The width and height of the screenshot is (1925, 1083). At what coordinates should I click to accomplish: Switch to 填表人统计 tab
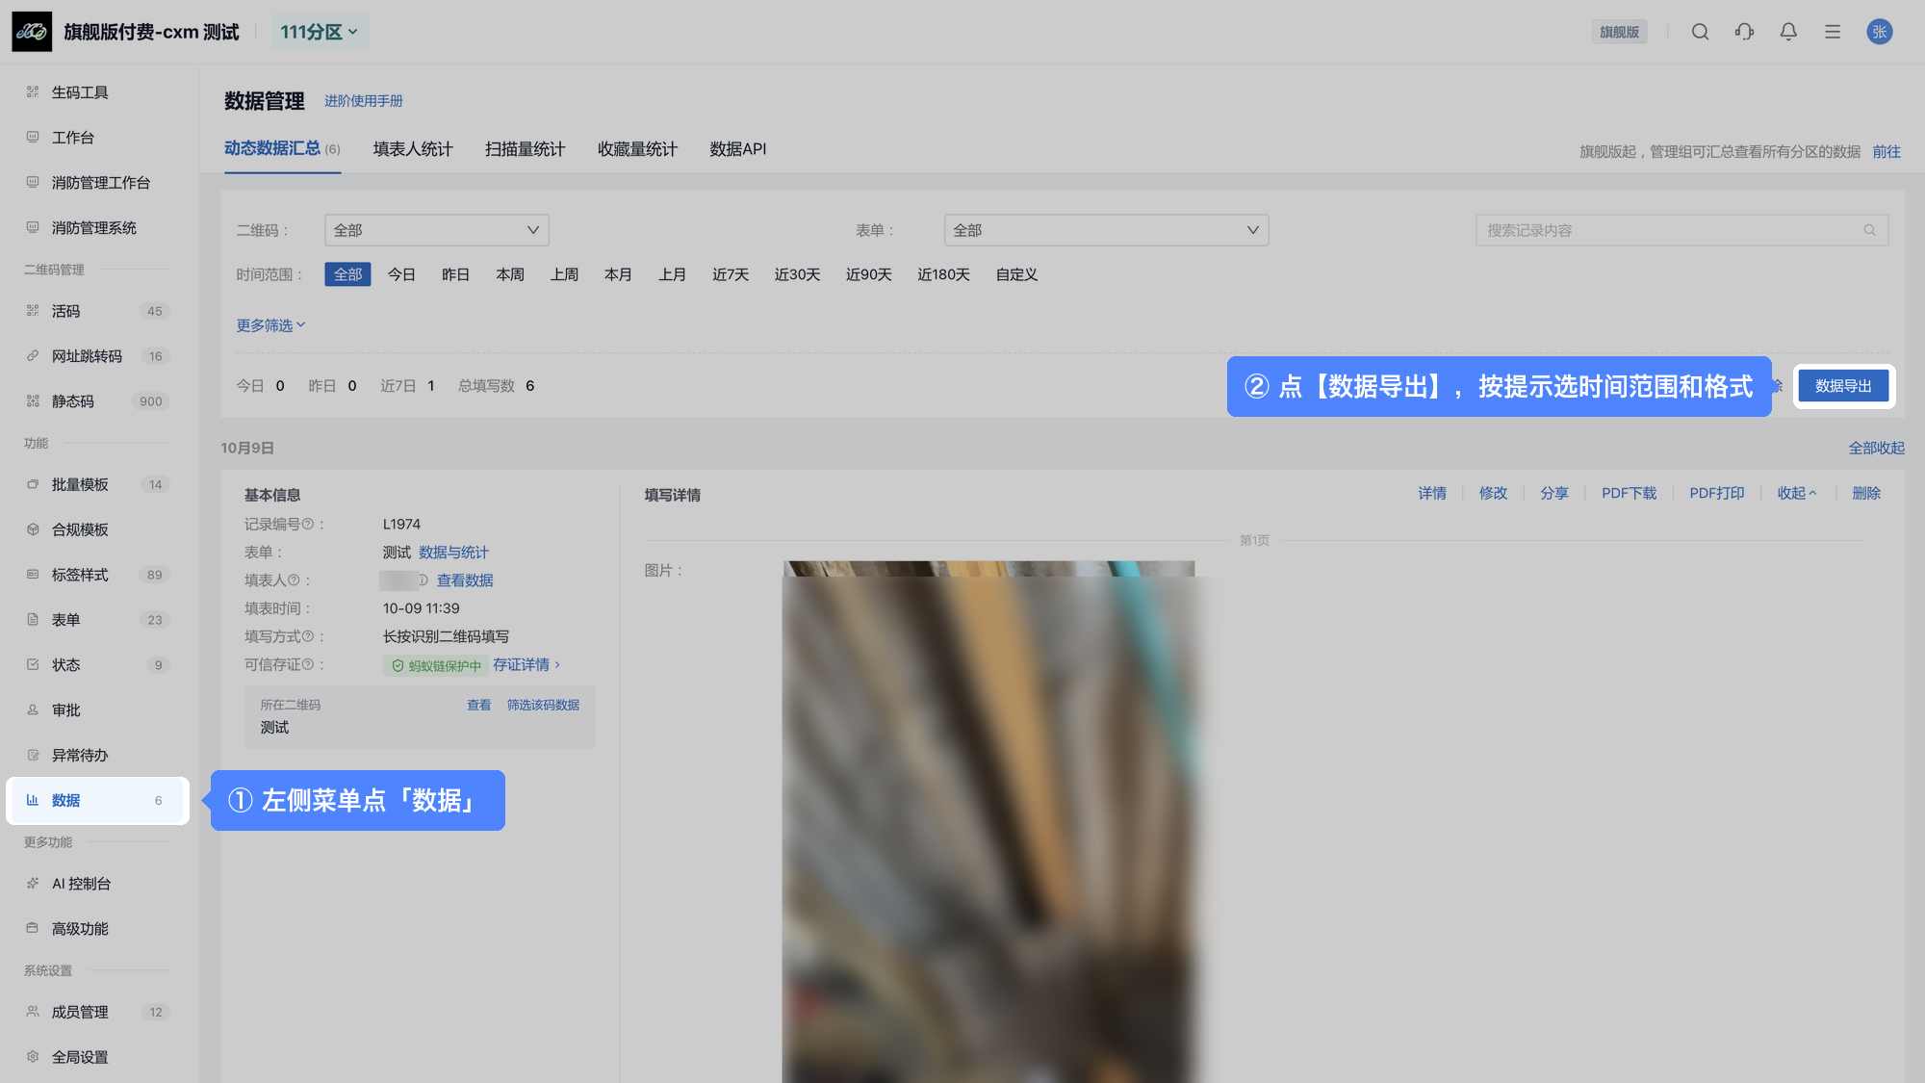(413, 149)
